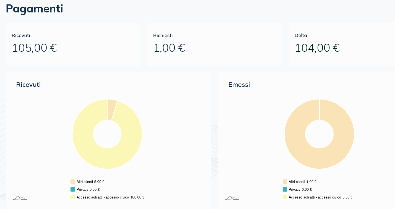This screenshot has height=209, width=395.
Task: Select the 'Altri clienti' legend swatch in Ricevuti
Action: (x=73, y=181)
